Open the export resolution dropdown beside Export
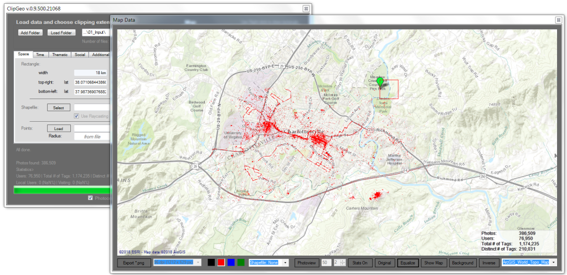The height and width of the screenshot is (275, 567). 177,262
